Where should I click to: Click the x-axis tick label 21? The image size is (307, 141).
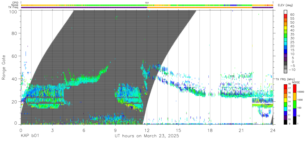(241, 131)
